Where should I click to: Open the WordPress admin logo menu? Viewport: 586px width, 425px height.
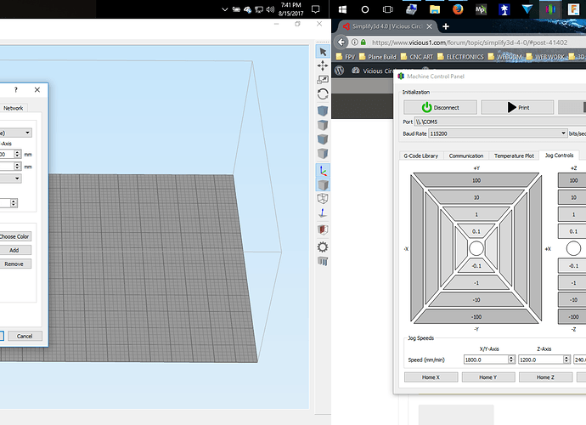[340, 71]
